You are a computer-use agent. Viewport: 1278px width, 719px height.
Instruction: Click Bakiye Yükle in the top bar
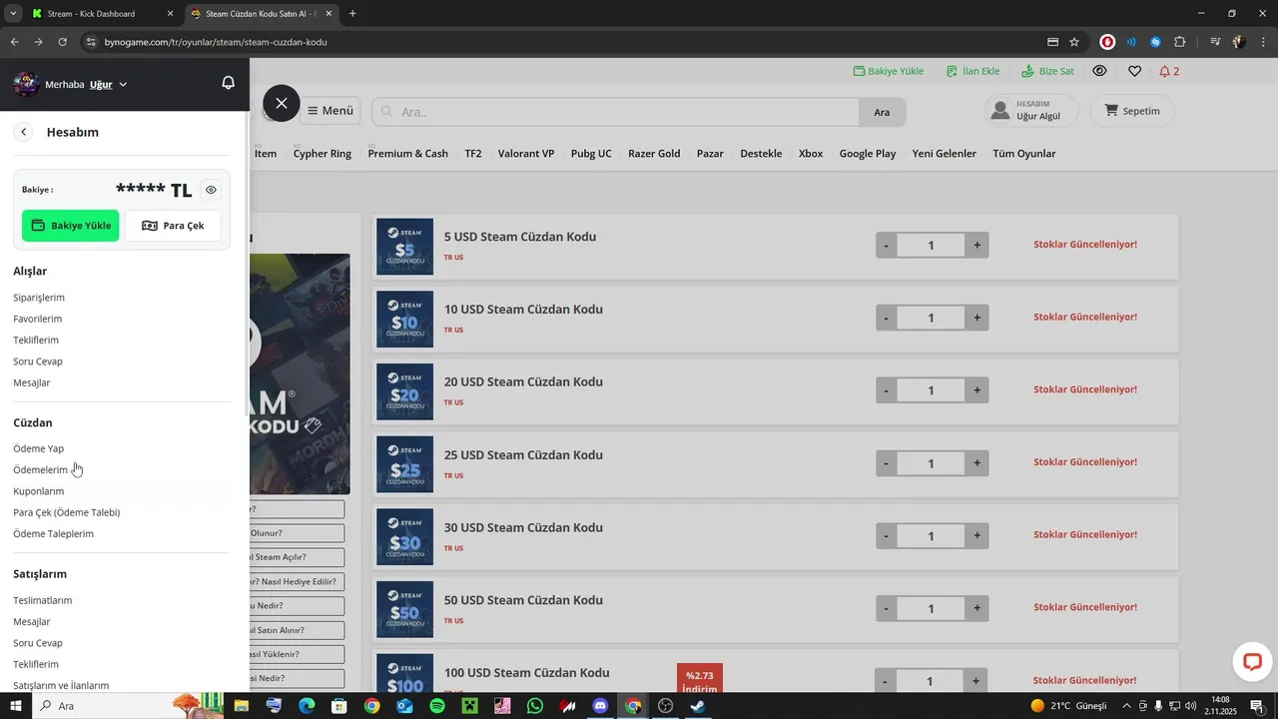click(x=889, y=71)
